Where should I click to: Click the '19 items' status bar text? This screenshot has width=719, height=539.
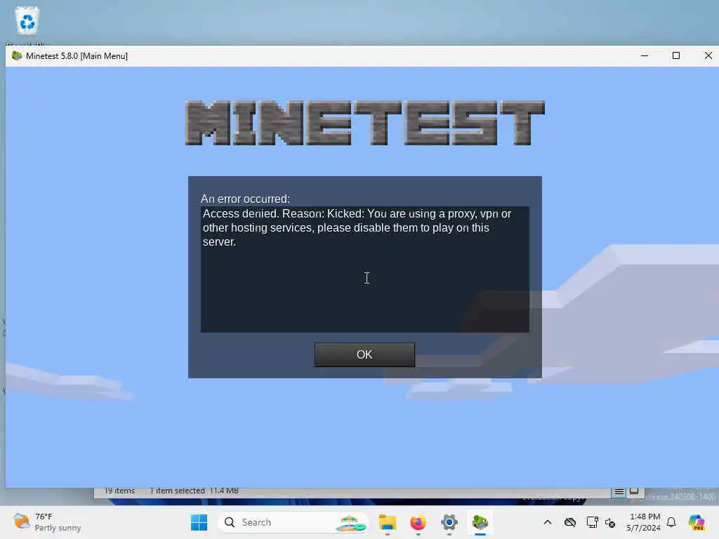119,491
